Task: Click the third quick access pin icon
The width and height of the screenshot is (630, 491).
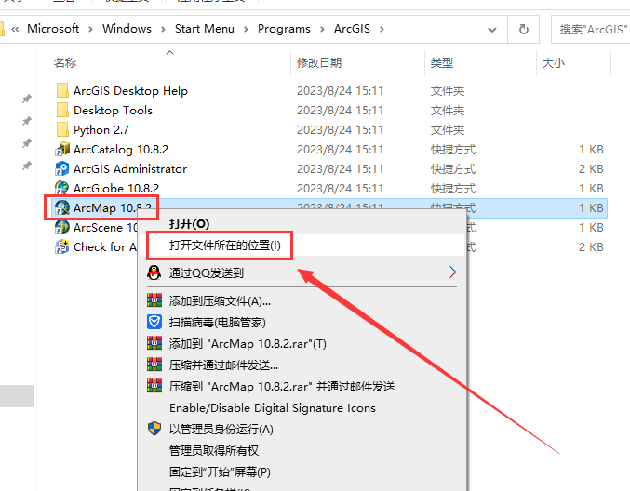Action: 26,143
